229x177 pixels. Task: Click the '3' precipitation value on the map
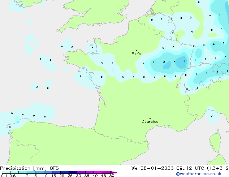click(185, 61)
